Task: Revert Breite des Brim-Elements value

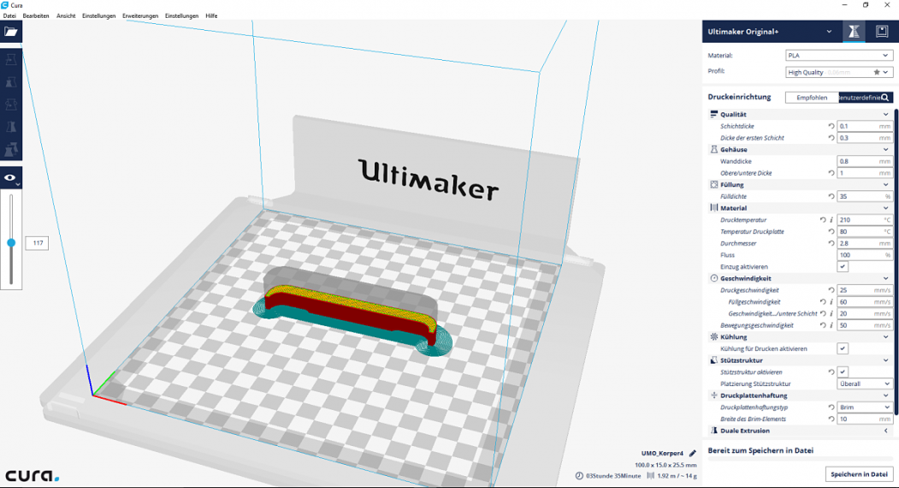Action: [x=831, y=420]
